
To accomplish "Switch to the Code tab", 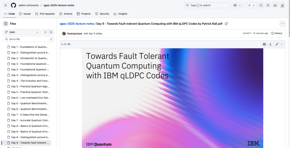I will [x=9, y=14].
